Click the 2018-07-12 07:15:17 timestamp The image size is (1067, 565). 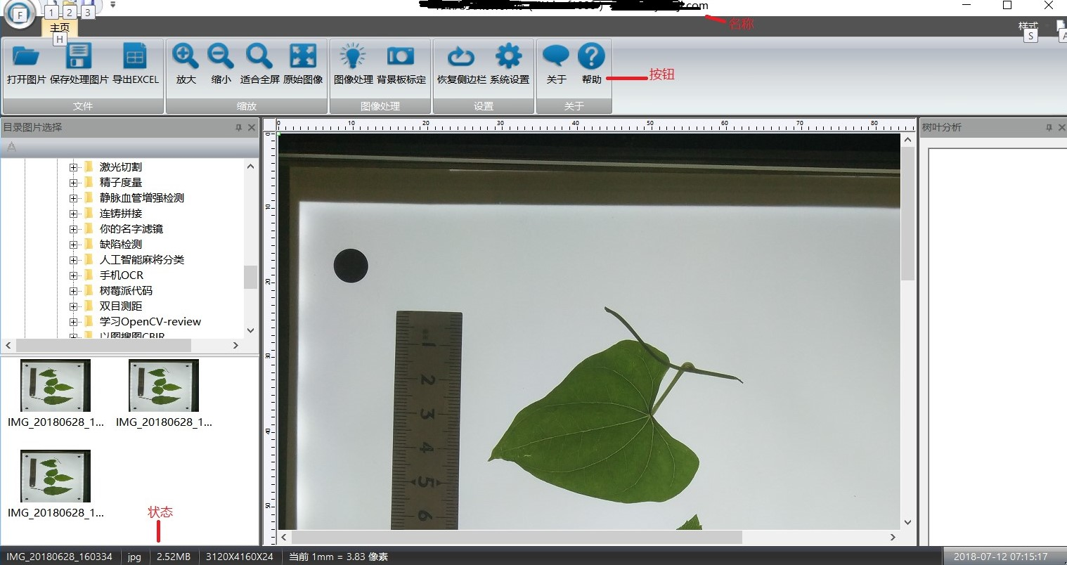(1001, 557)
